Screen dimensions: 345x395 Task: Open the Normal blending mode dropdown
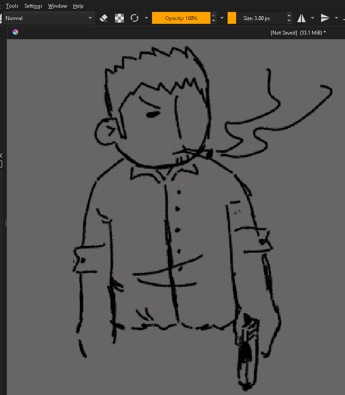coord(49,18)
